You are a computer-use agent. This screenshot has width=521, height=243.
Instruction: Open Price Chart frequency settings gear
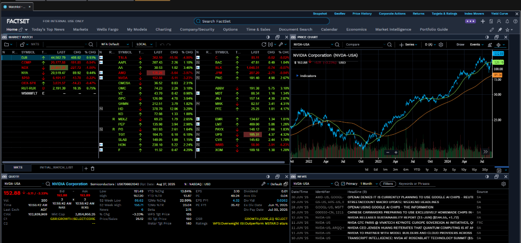pos(441,44)
